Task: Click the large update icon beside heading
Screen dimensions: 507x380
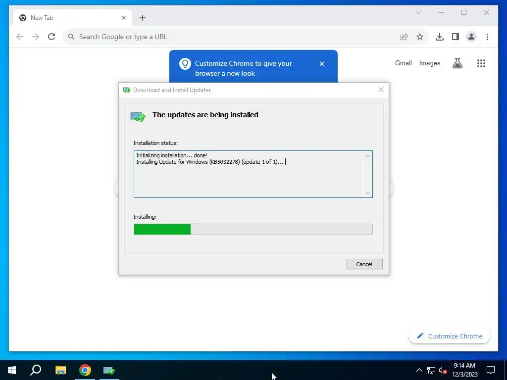Action: pyautogui.click(x=138, y=116)
